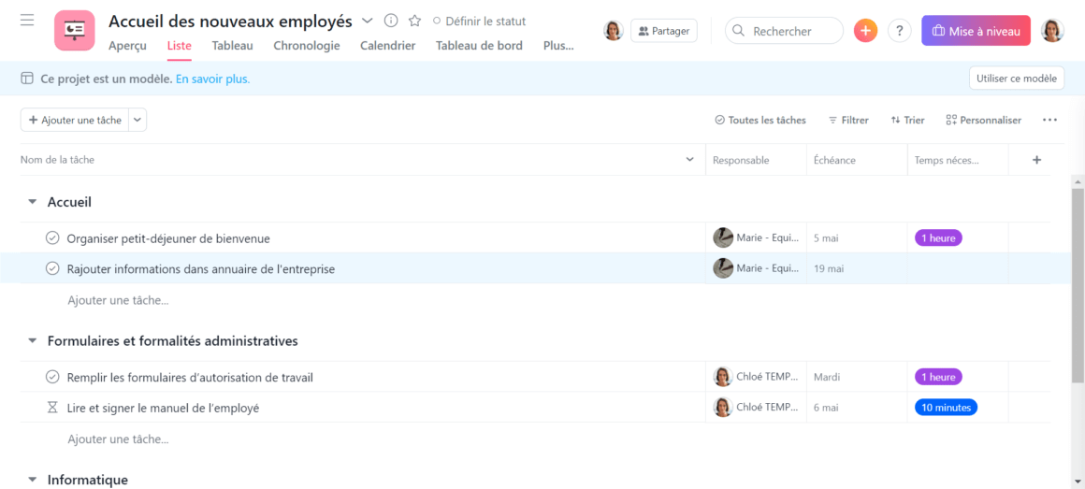Collapse 'Formulaires et formalités administratives' section
1085x489 pixels.
pyautogui.click(x=32, y=341)
